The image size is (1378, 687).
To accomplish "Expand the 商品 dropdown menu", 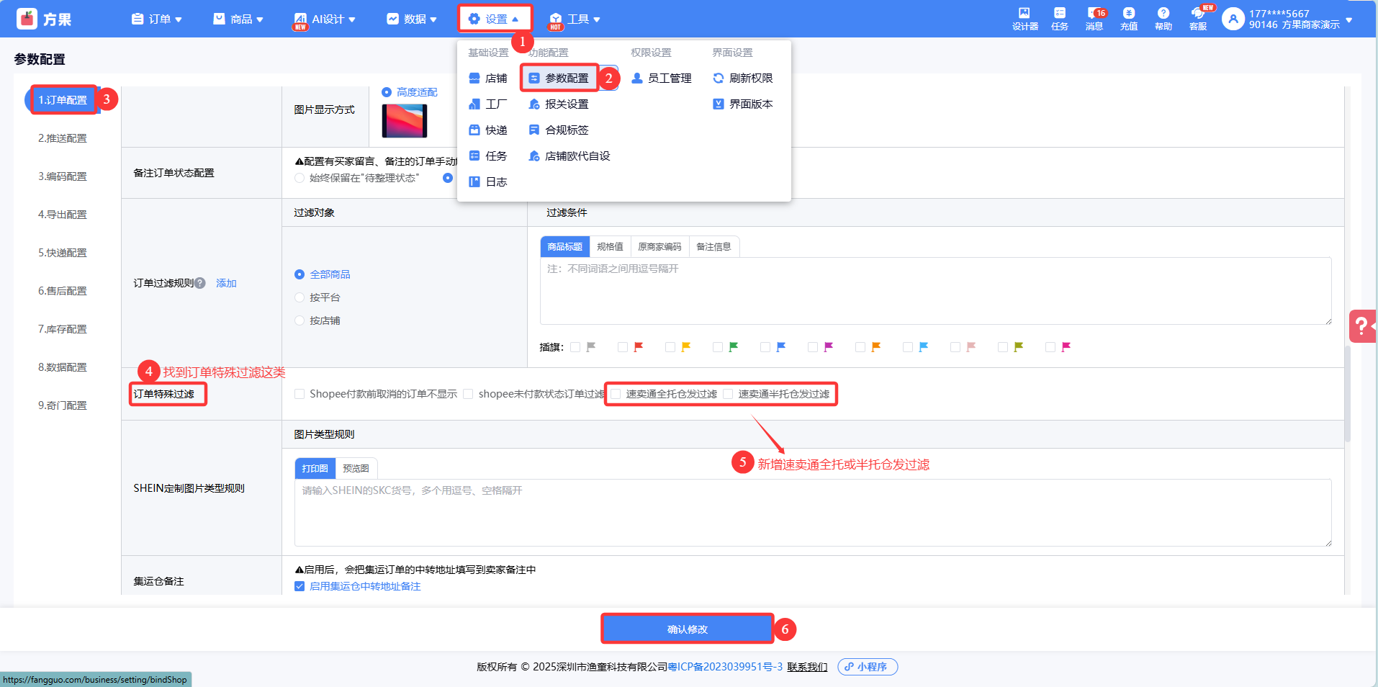I will pyautogui.click(x=238, y=19).
